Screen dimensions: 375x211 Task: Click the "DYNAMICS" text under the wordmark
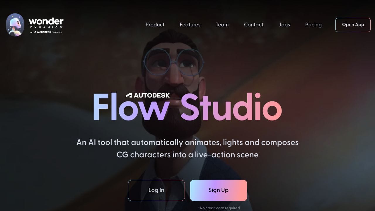point(46,28)
